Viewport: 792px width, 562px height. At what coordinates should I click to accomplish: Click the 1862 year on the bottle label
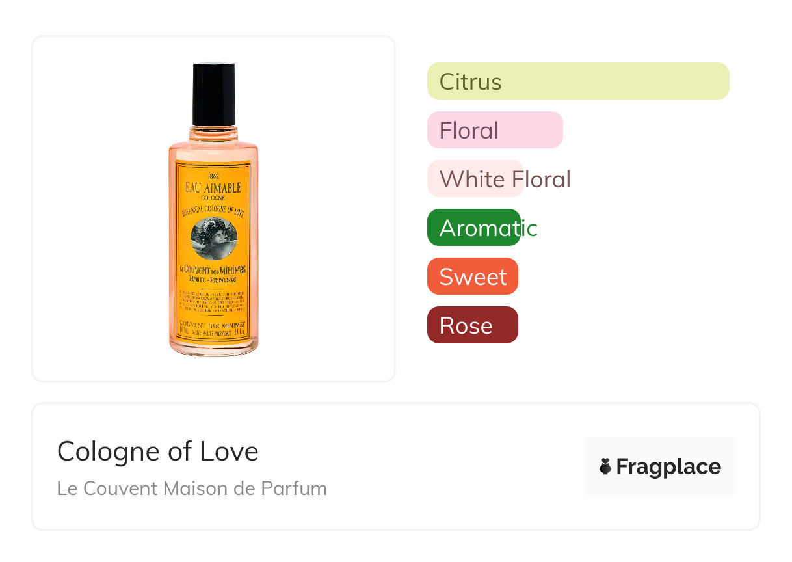213,176
